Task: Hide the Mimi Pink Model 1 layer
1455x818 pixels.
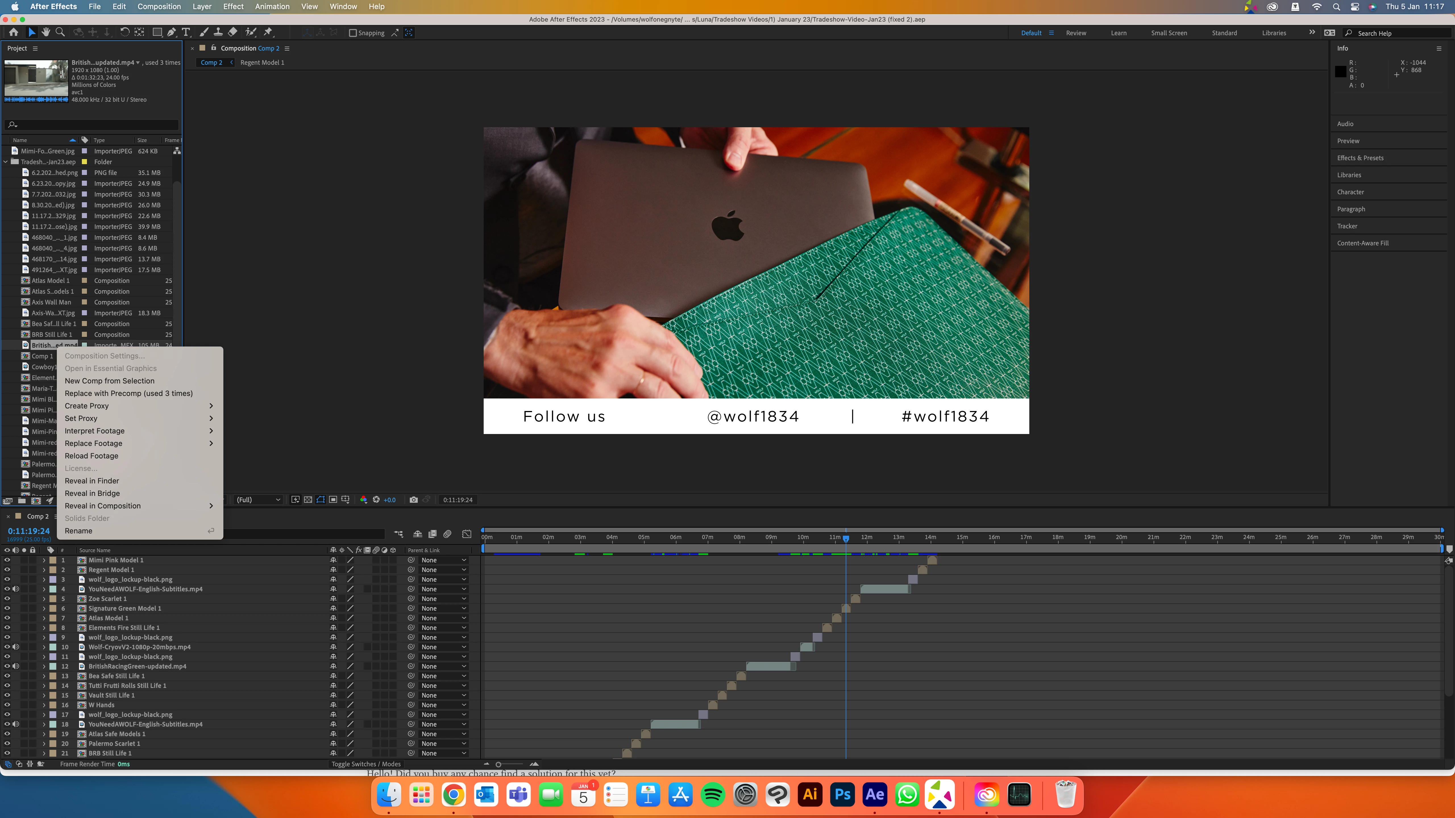Action: pos(7,560)
